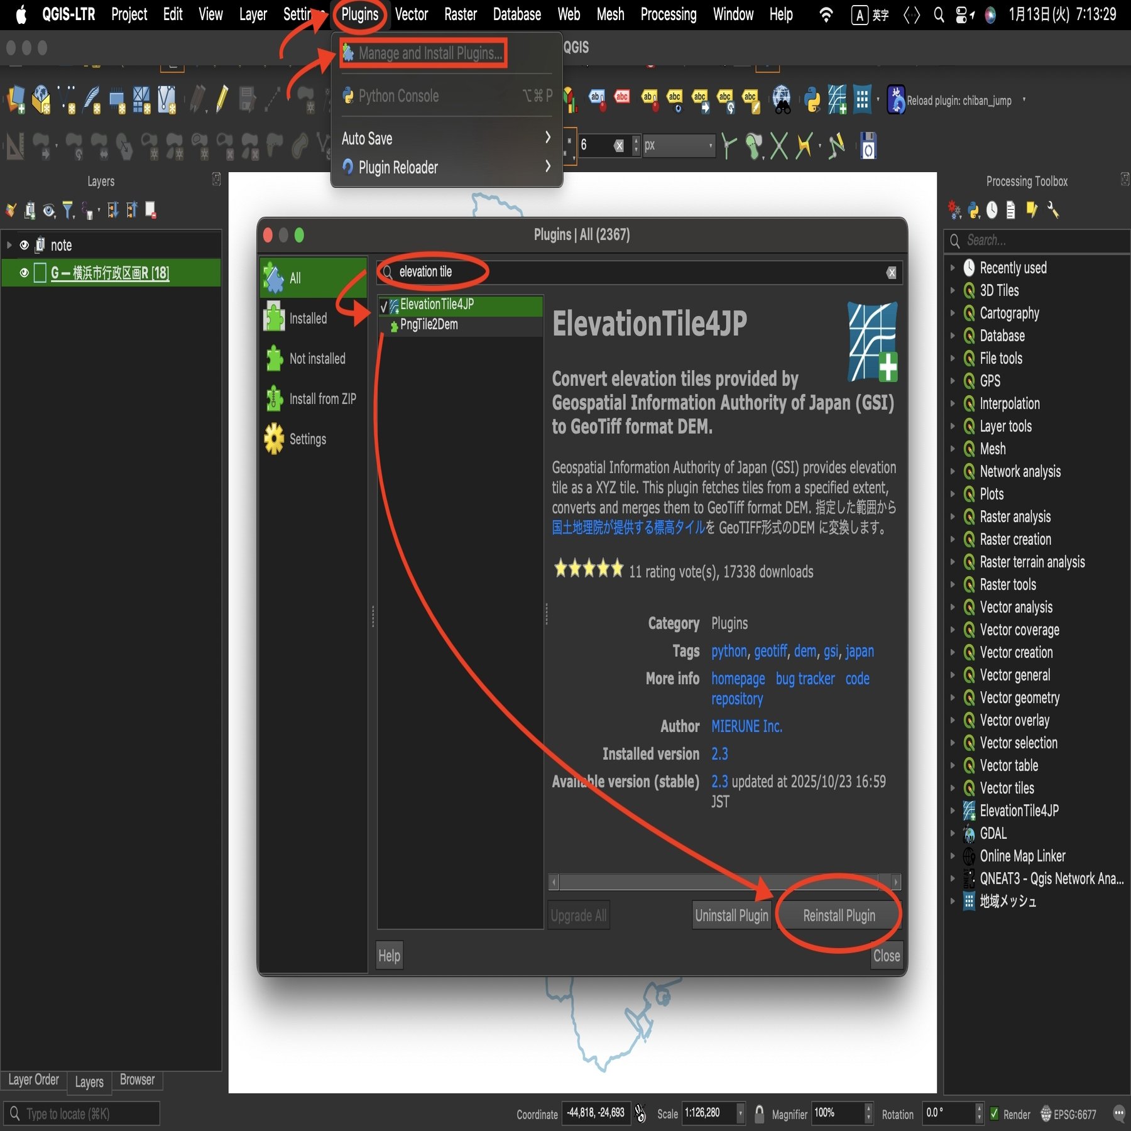
Task: Open the bug tracker link
Action: (x=805, y=679)
